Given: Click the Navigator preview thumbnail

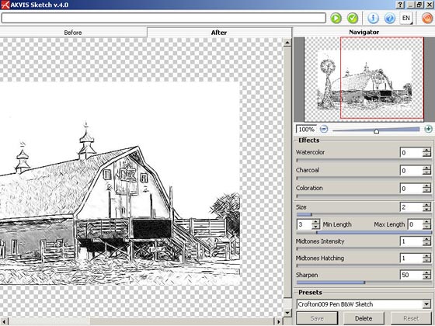Looking at the screenshot, I should (364, 79).
